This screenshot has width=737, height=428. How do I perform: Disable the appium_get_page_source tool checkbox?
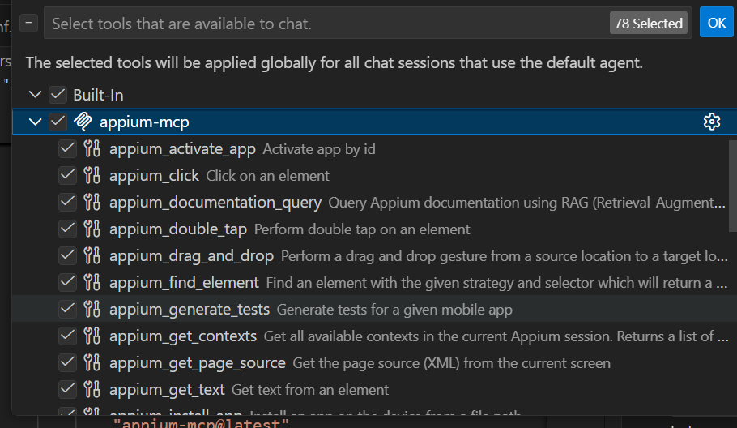pos(67,363)
